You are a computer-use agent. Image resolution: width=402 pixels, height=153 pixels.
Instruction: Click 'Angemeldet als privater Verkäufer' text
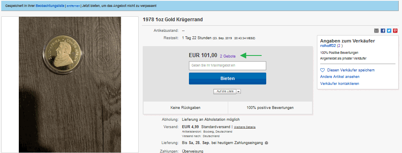coord(343,58)
